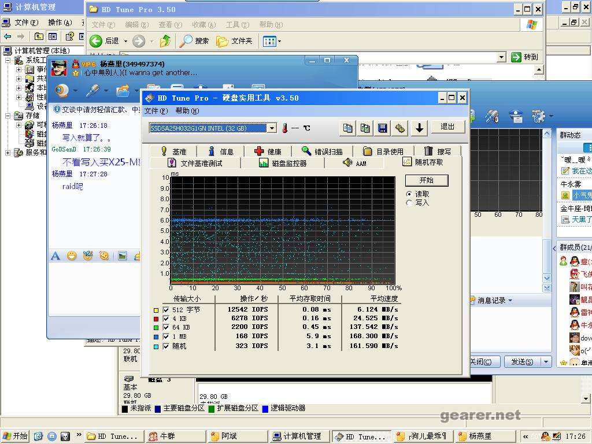Open the 发送 button's dropdown arrow

coord(546,362)
